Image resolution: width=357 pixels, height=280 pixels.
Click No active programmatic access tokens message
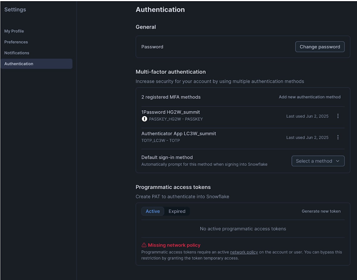(243, 229)
